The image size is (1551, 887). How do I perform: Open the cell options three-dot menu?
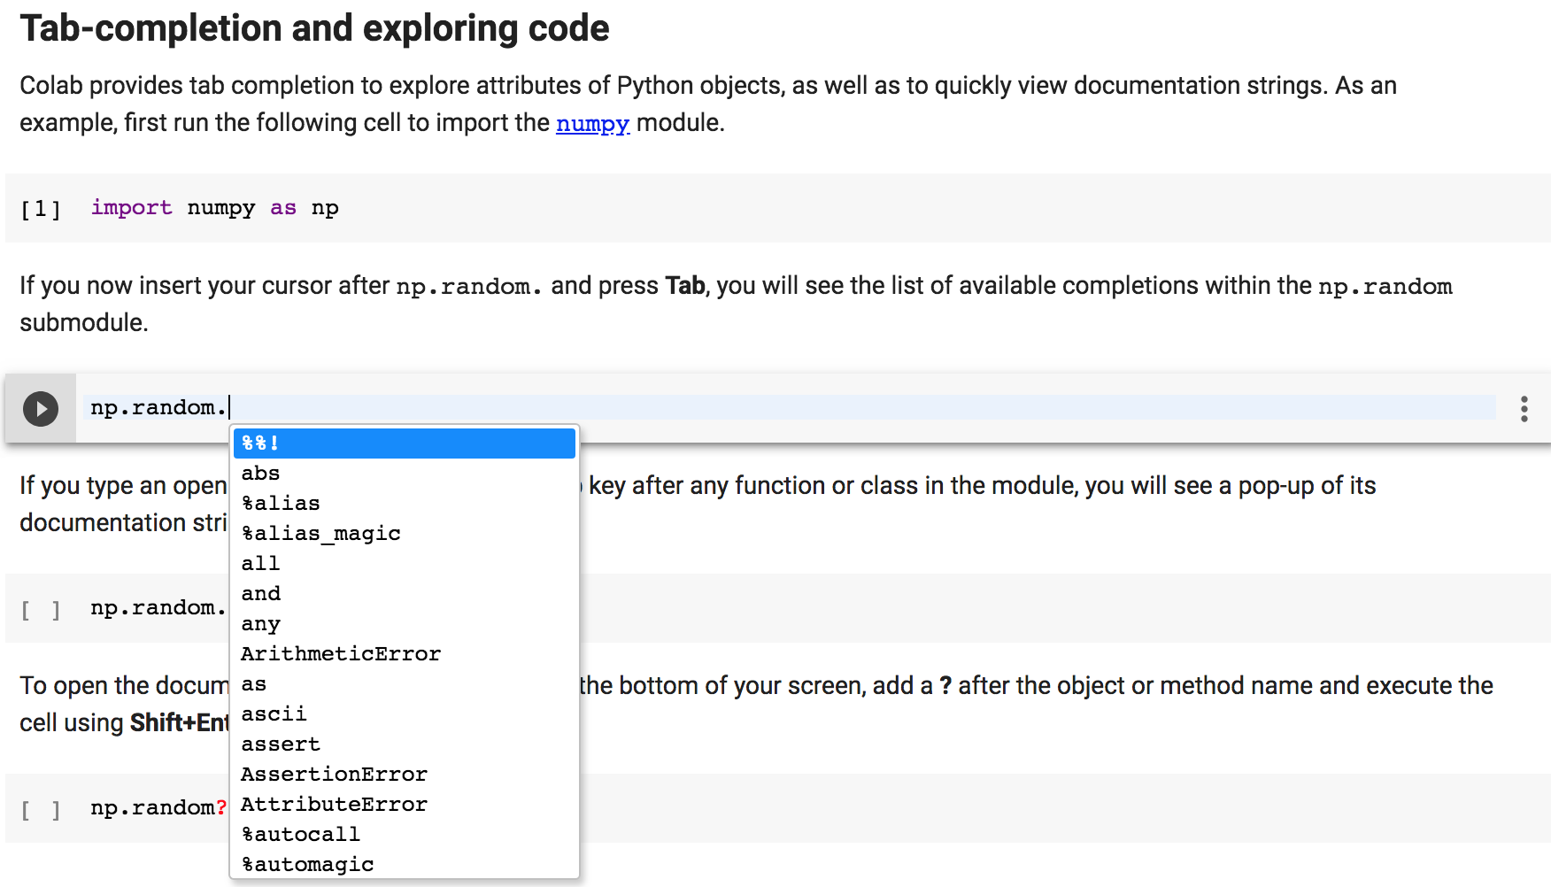1524,408
